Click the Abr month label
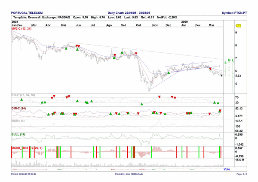 pyautogui.click(x=48, y=25)
